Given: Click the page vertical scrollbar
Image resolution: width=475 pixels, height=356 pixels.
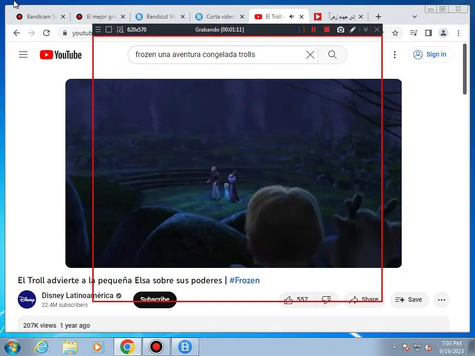Looking at the screenshot, I should tap(465, 69).
